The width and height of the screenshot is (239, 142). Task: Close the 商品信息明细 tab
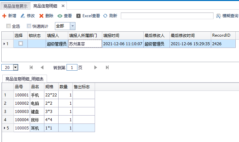click(63, 6)
